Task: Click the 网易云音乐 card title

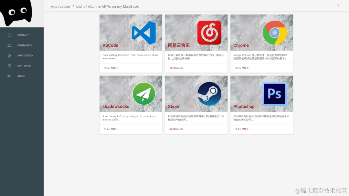Action: [179, 45]
